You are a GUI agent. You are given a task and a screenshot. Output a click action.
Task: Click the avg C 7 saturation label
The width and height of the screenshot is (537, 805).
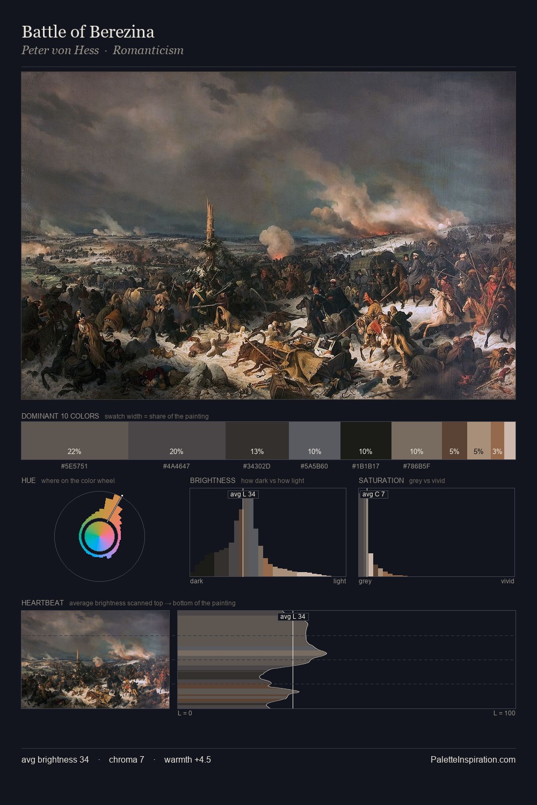click(x=374, y=494)
